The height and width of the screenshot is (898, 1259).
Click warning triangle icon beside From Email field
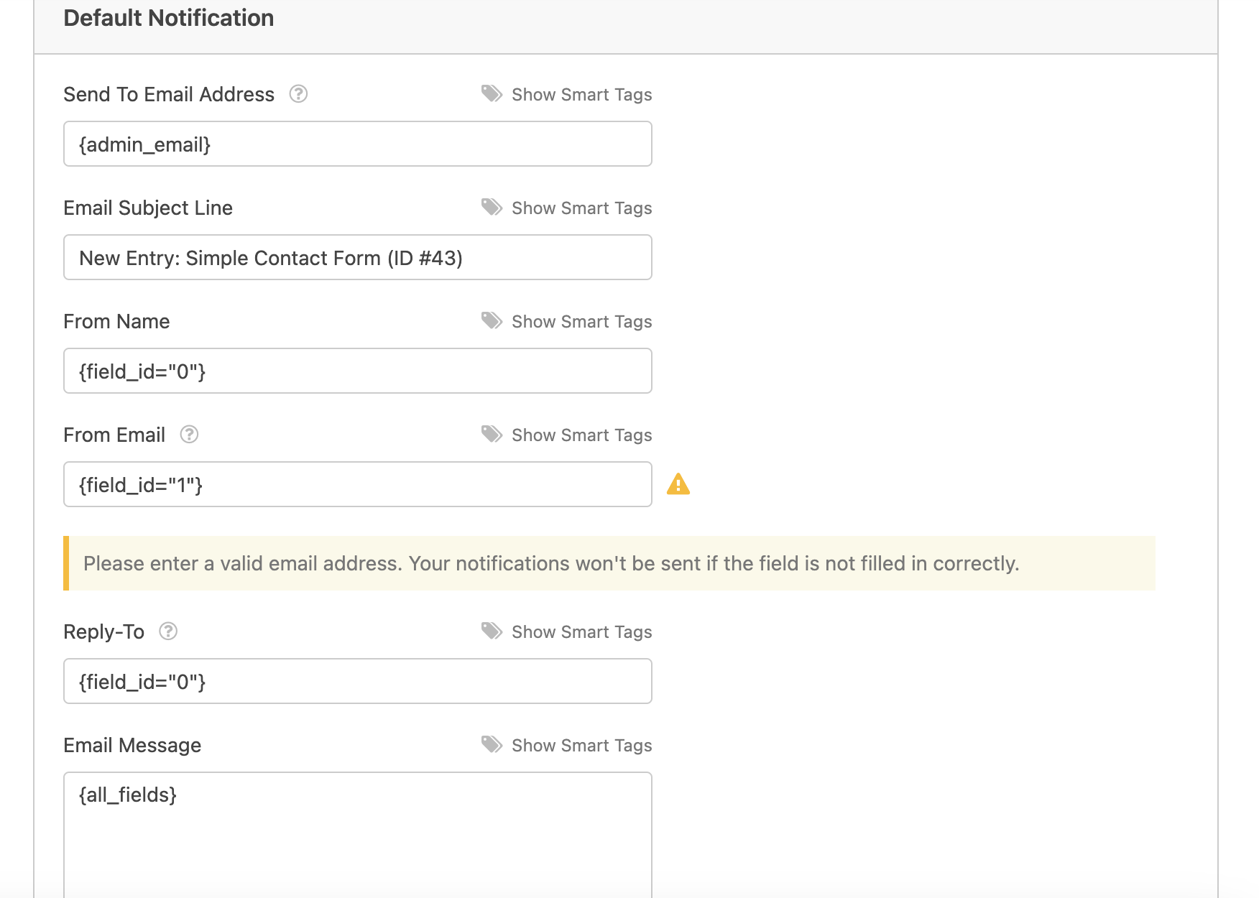click(x=678, y=484)
